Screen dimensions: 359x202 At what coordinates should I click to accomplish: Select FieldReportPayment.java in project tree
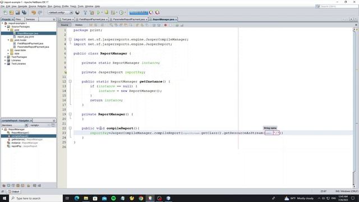coord(30,44)
